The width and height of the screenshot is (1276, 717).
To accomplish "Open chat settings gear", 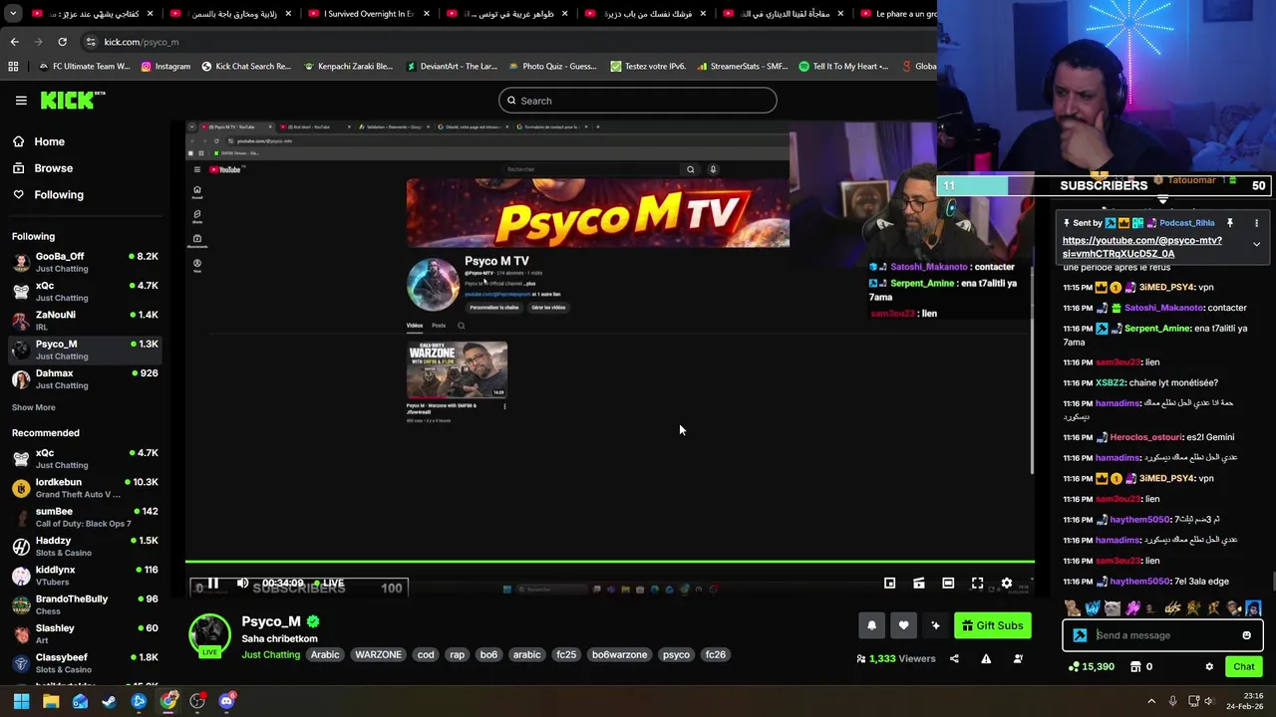I will (x=1209, y=667).
